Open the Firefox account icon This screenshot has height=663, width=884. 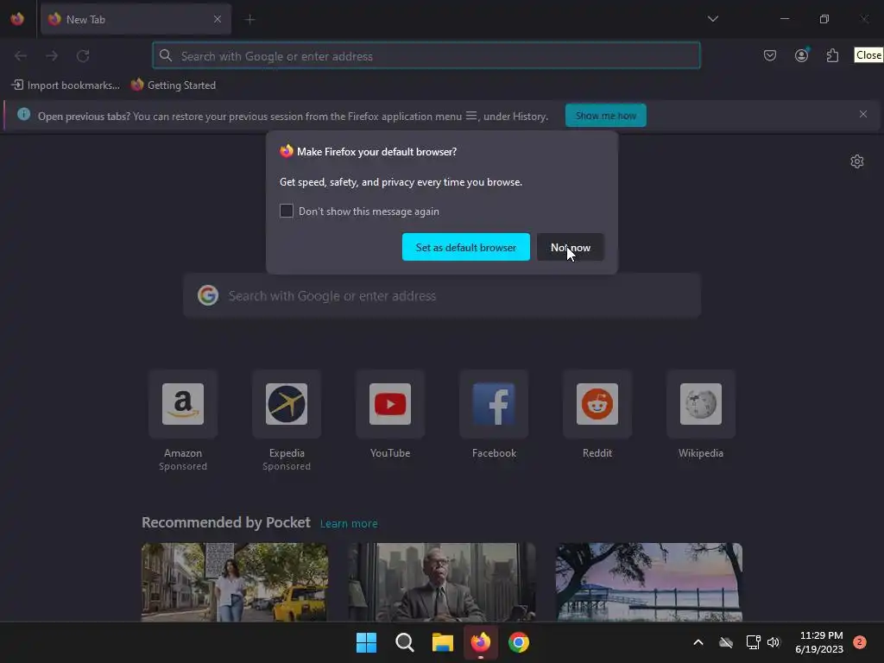click(801, 55)
